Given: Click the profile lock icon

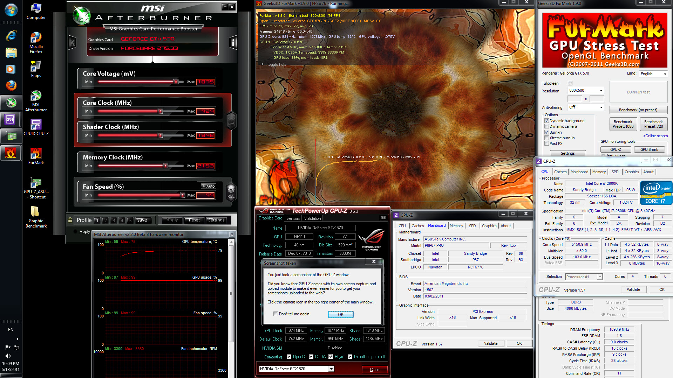Looking at the screenshot, I should tap(70, 220).
